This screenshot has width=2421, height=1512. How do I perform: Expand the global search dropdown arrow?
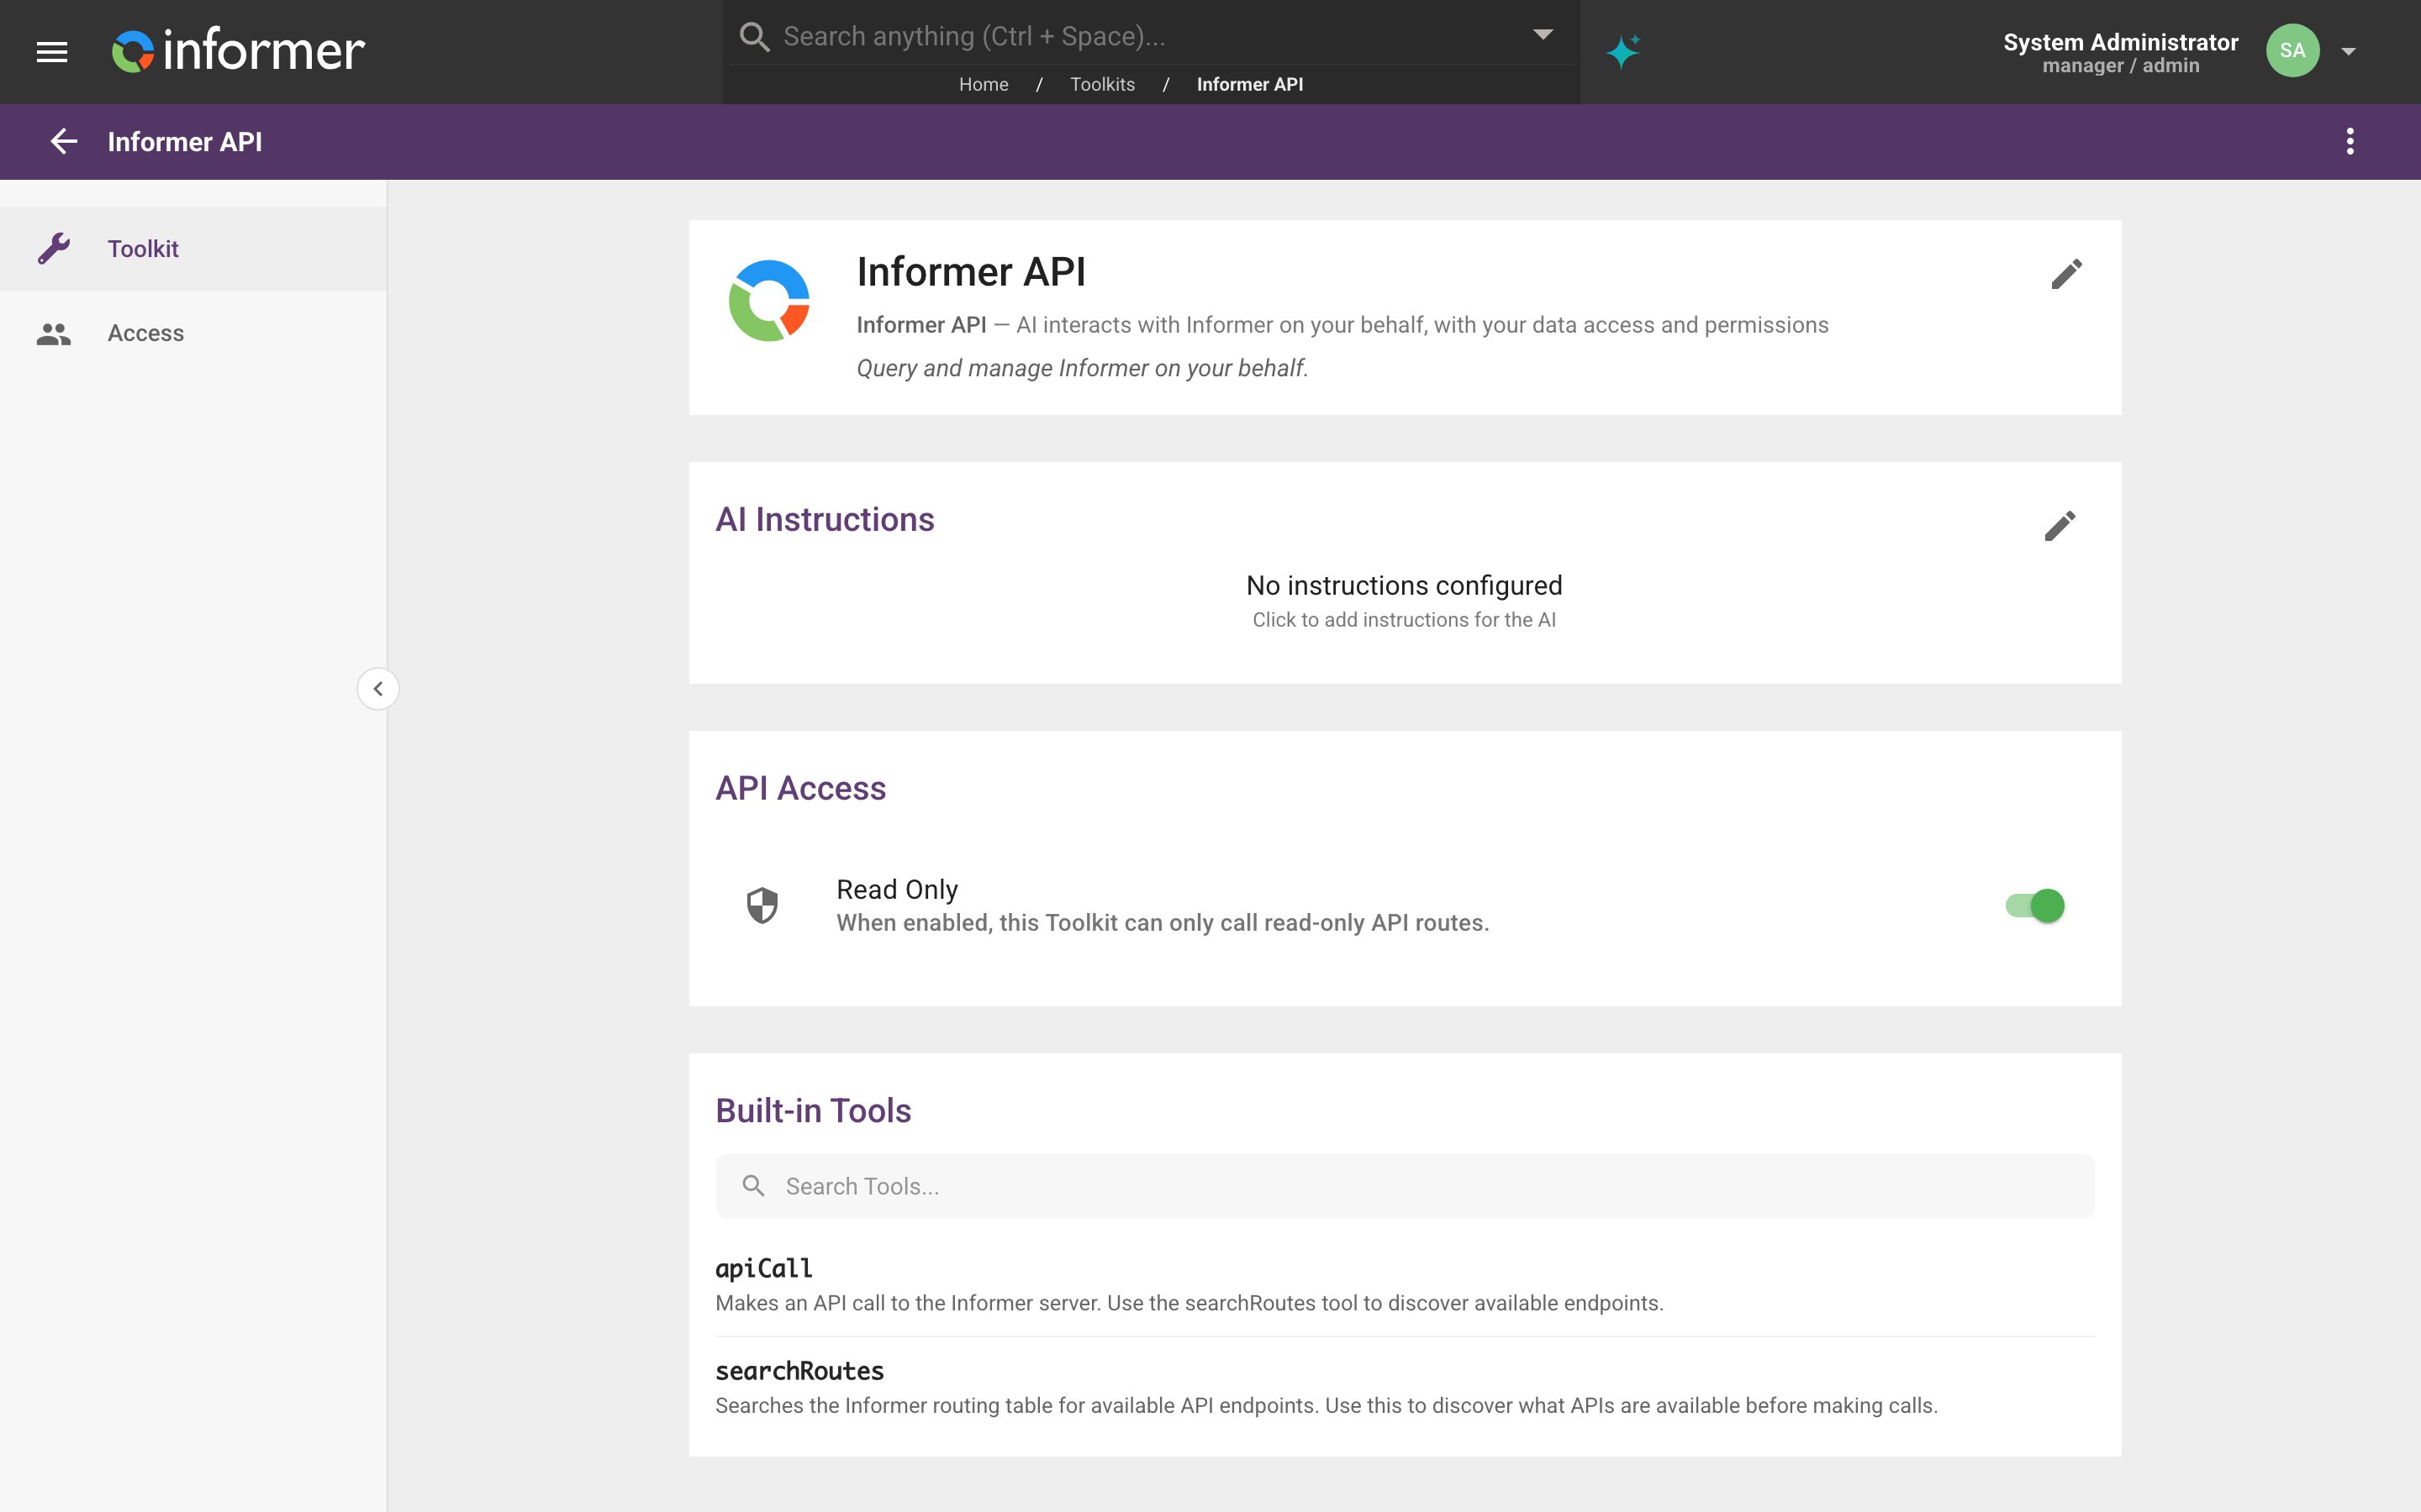(1543, 35)
